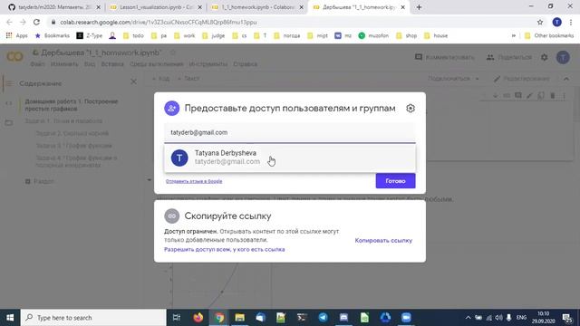Open 'Домашняя работа 1' contents entry
This screenshot has width=580, height=326.
(72, 105)
